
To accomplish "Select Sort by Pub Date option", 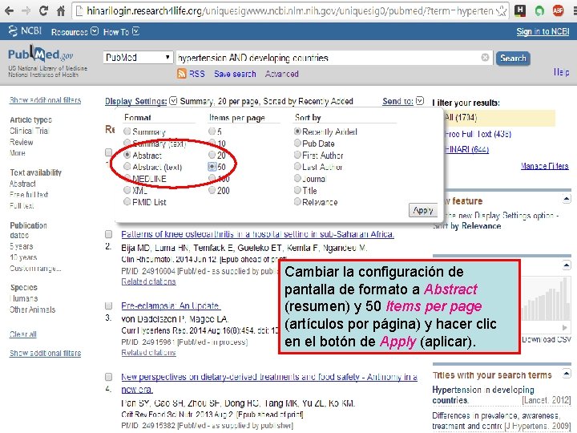I will tap(297, 144).
